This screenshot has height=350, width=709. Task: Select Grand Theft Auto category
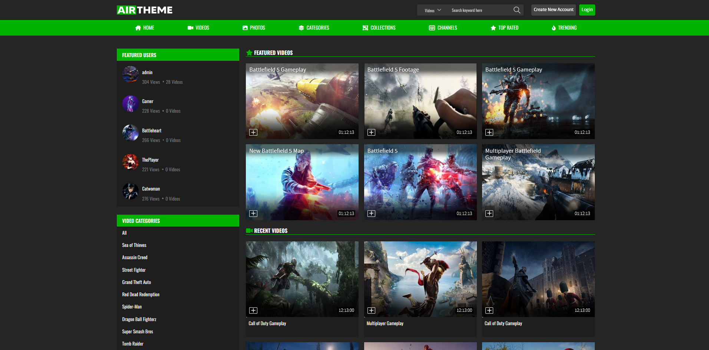tap(136, 282)
